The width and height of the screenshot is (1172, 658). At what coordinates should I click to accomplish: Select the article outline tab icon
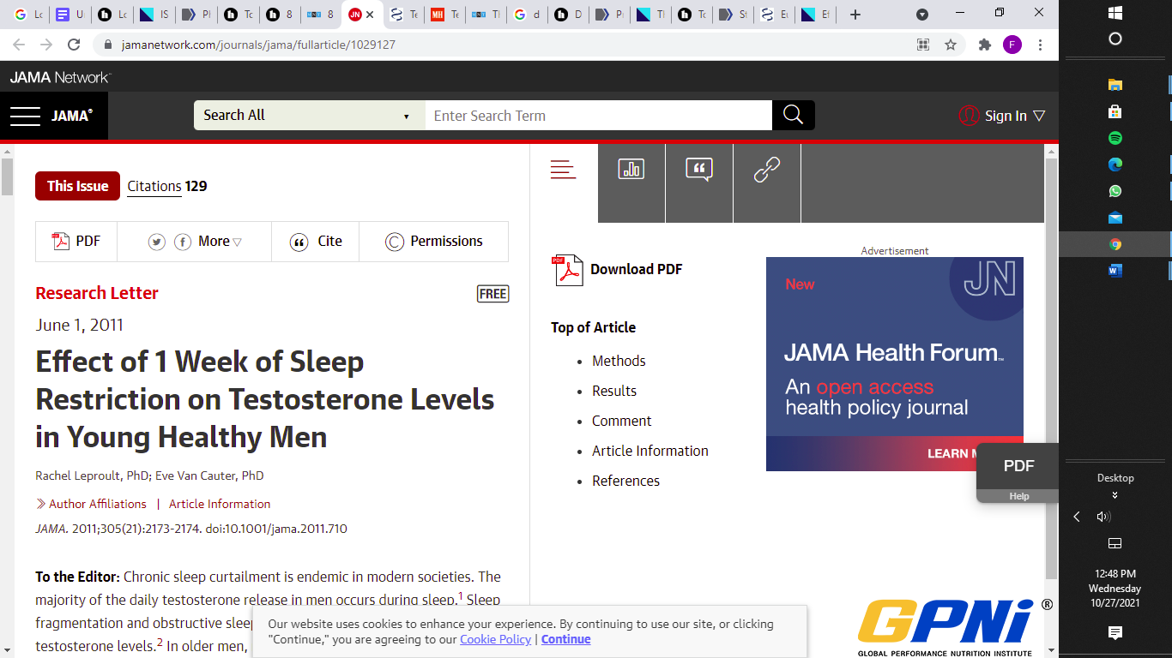[563, 170]
